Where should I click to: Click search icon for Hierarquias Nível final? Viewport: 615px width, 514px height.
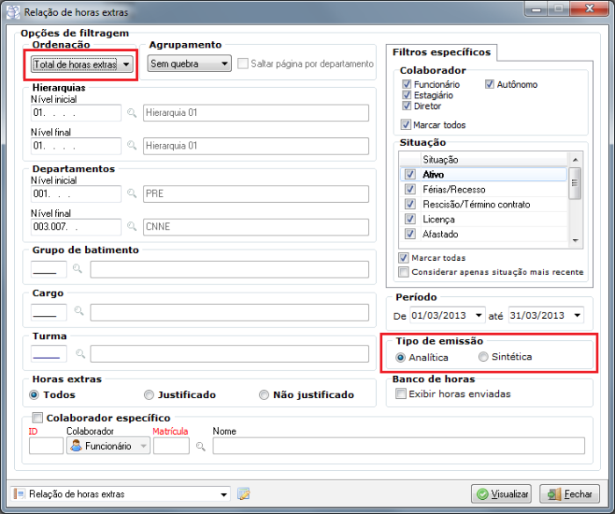point(132,145)
